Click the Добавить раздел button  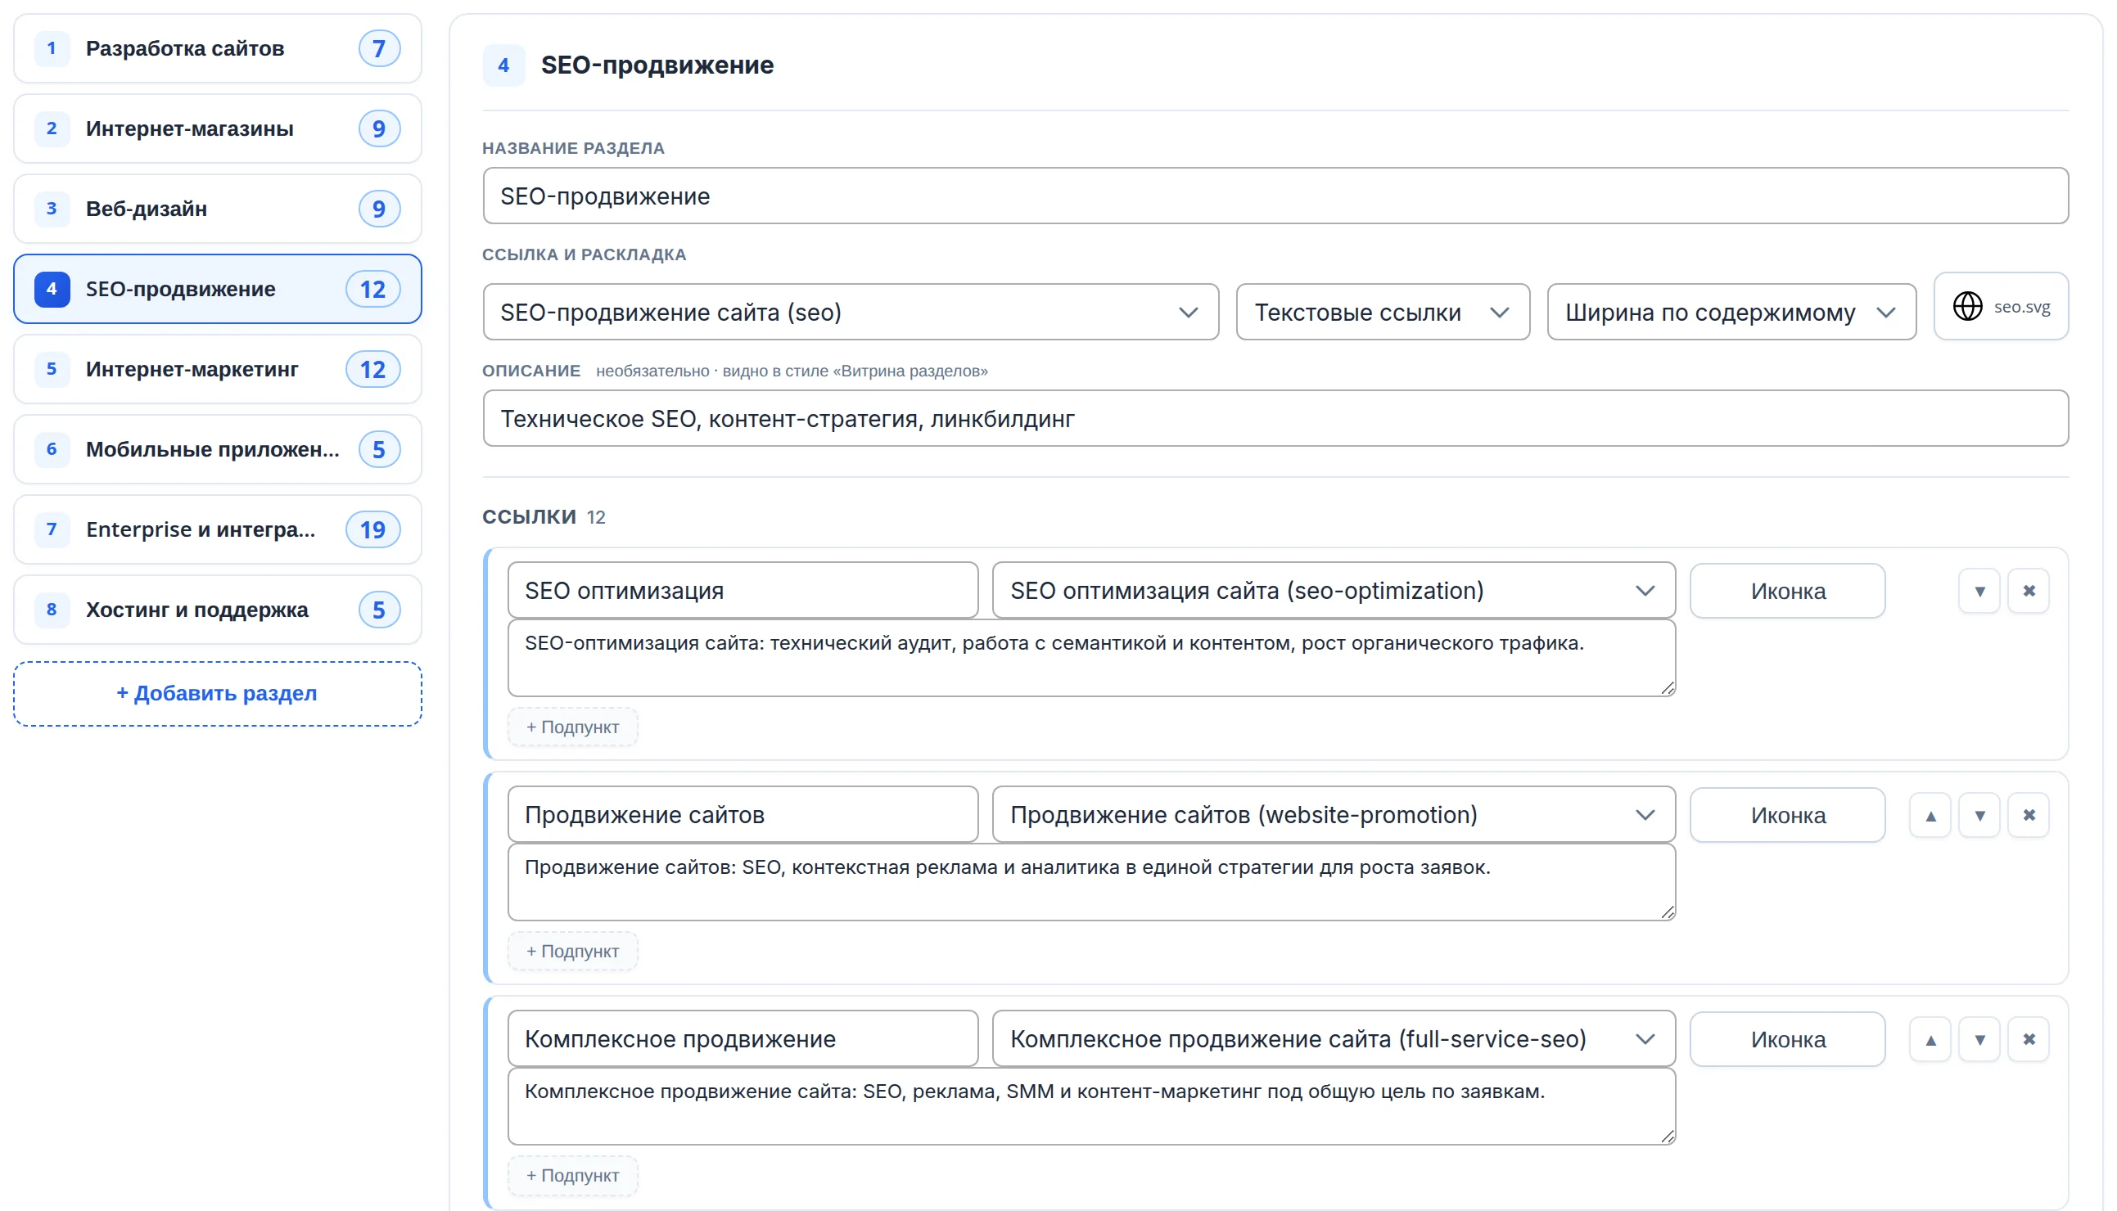217,694
